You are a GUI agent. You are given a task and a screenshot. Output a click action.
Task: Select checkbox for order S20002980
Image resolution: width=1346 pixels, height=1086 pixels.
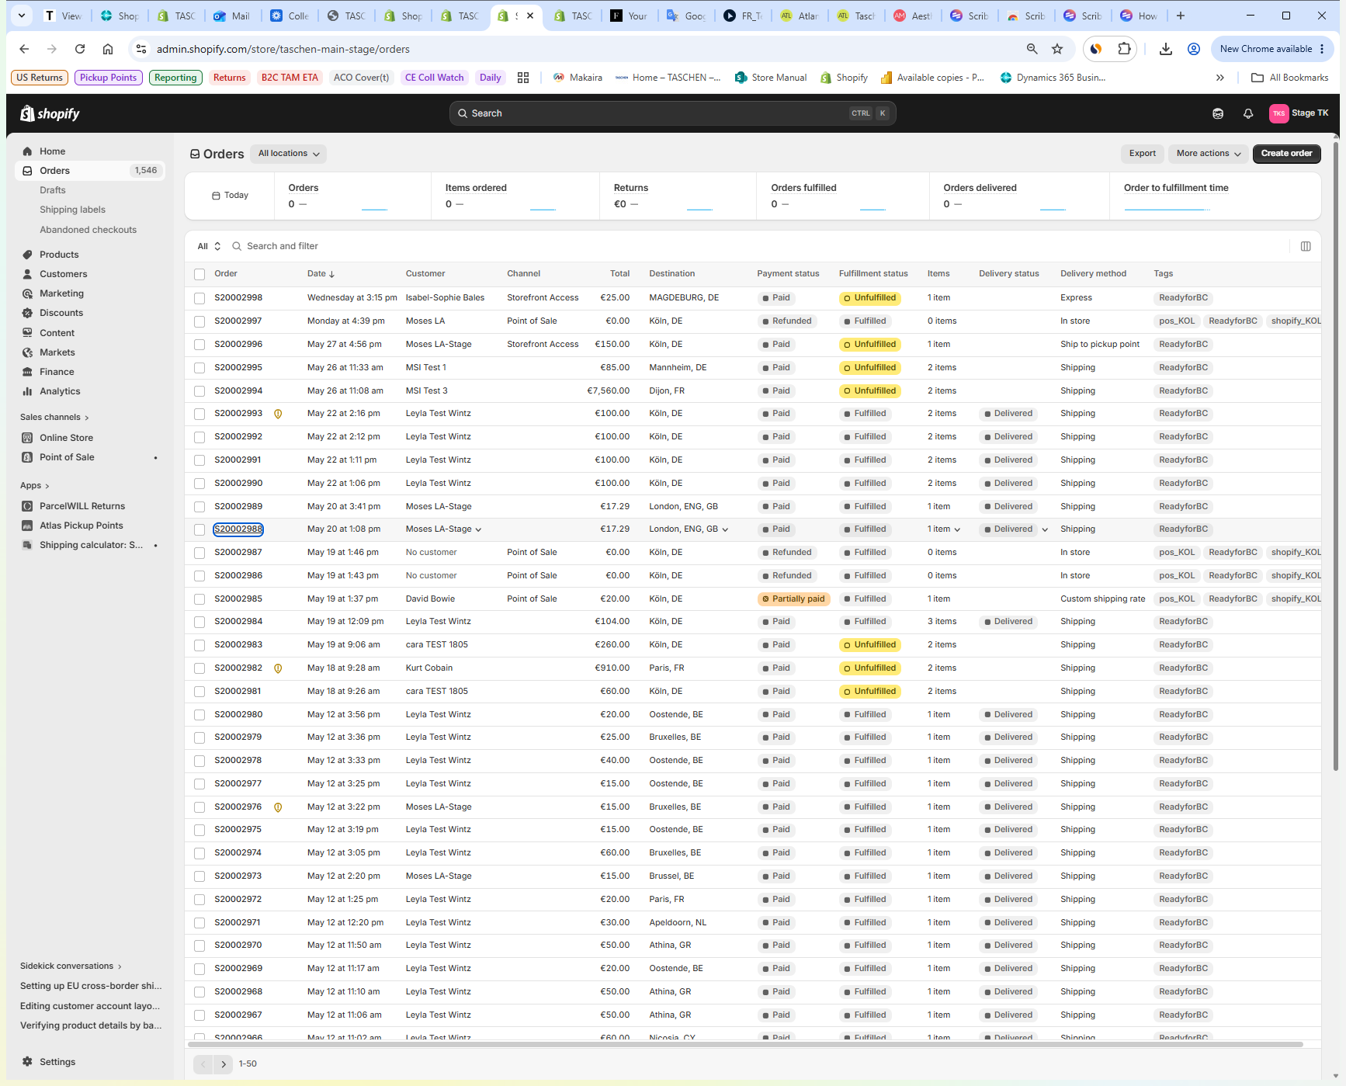[199, 715]
